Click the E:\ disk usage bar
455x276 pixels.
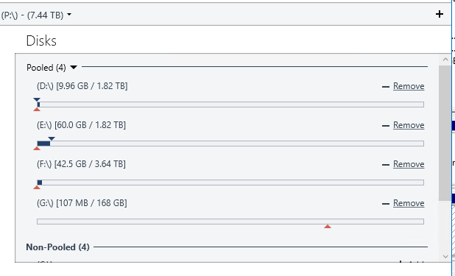[230, 144]
